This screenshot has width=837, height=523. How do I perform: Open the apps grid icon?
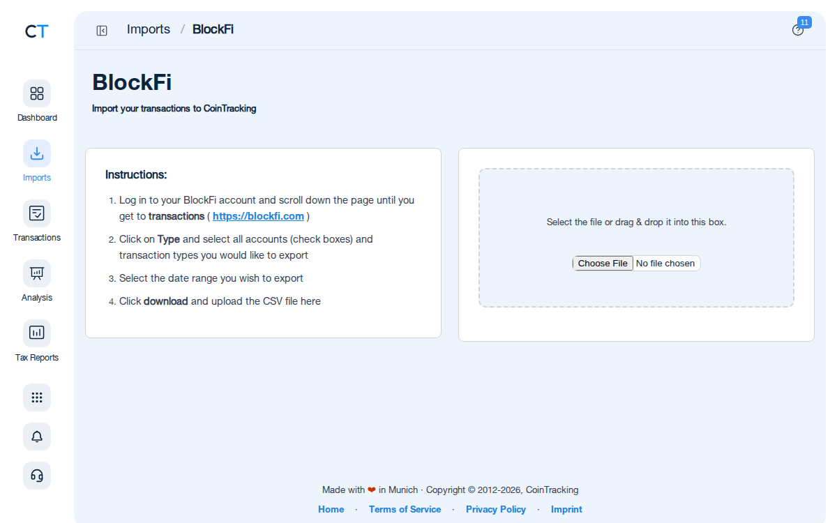tap(37, 397)
